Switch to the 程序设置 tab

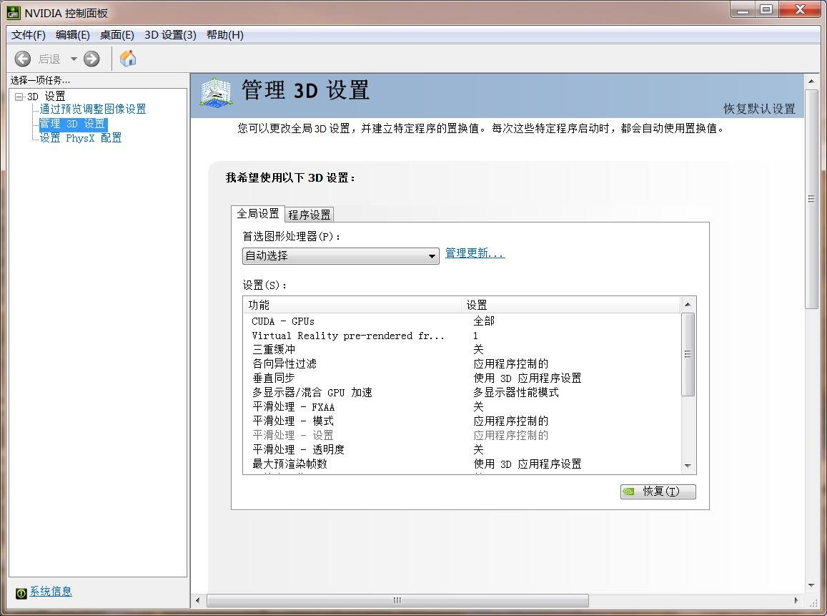click(309, 214)
